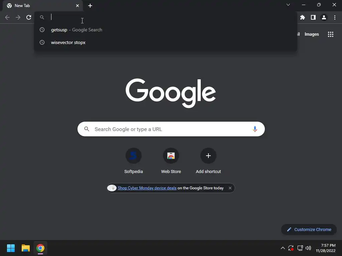This screenshot has width=342, height=256.
Task: Open Chrome three-dot menu
Action: 335,17
